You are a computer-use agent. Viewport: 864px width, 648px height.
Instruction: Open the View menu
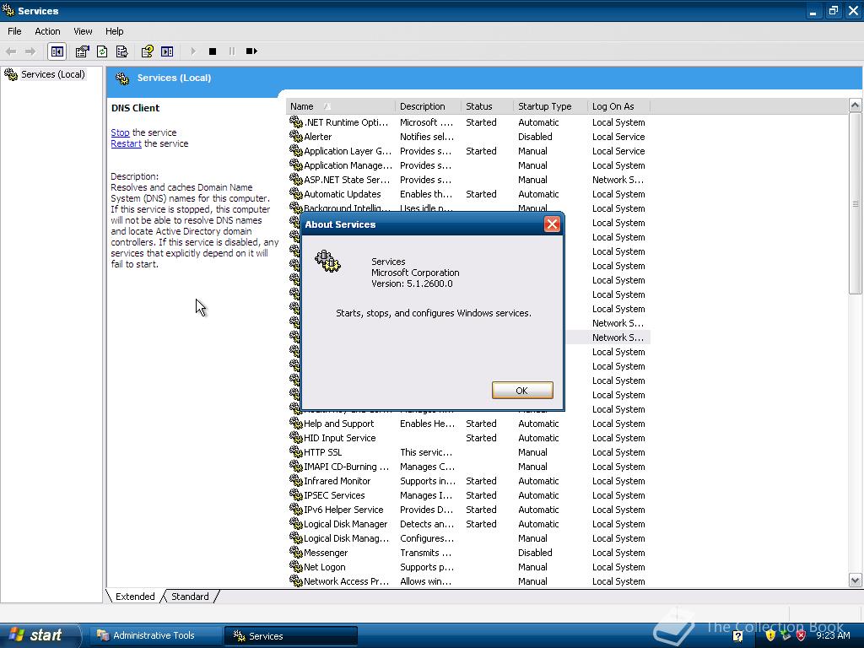[83, 31]
